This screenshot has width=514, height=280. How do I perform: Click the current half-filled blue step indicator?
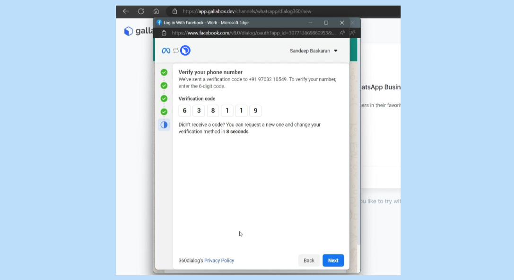coord(164,125)
